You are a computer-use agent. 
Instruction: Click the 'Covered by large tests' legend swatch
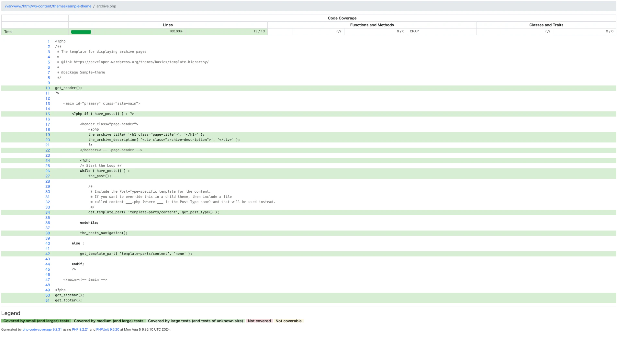coord(195,321)
